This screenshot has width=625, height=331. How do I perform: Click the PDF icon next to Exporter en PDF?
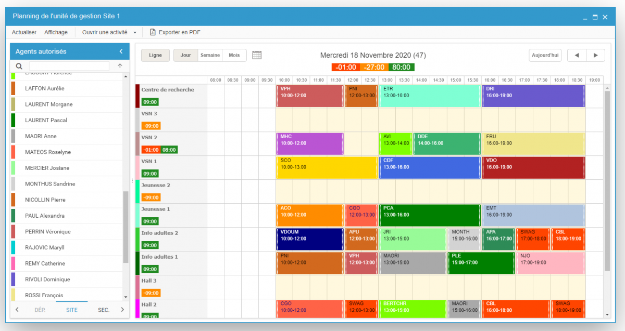click(153, 32)
